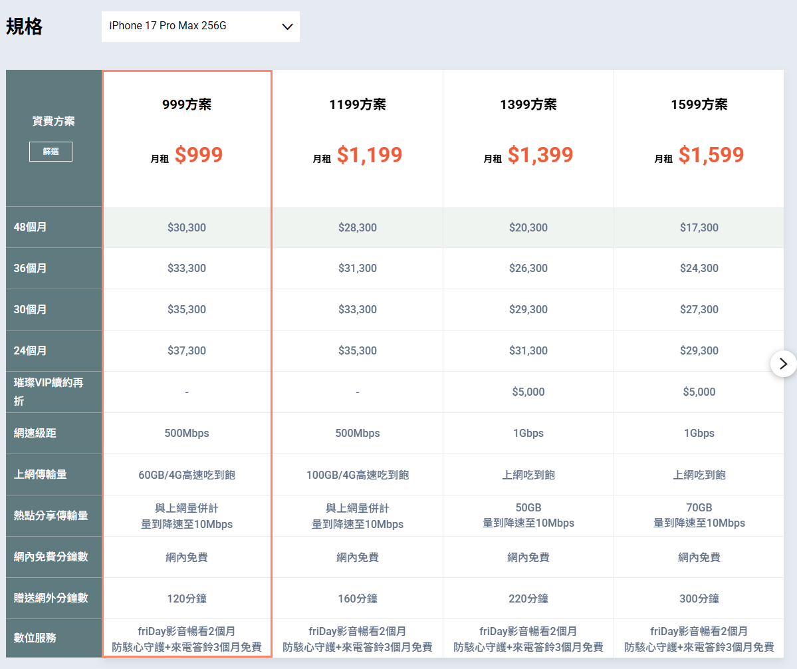Click $5,000 under the 1399方案 column
Screen dimensions: 797x669
(528, 392)
